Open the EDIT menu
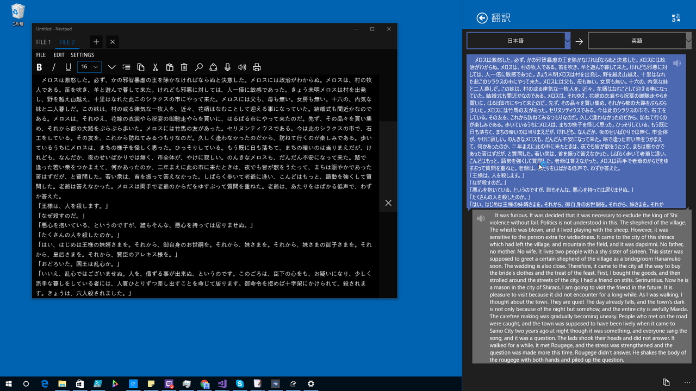The width and height of the screenshot is (696, 391). click(59, 55)
